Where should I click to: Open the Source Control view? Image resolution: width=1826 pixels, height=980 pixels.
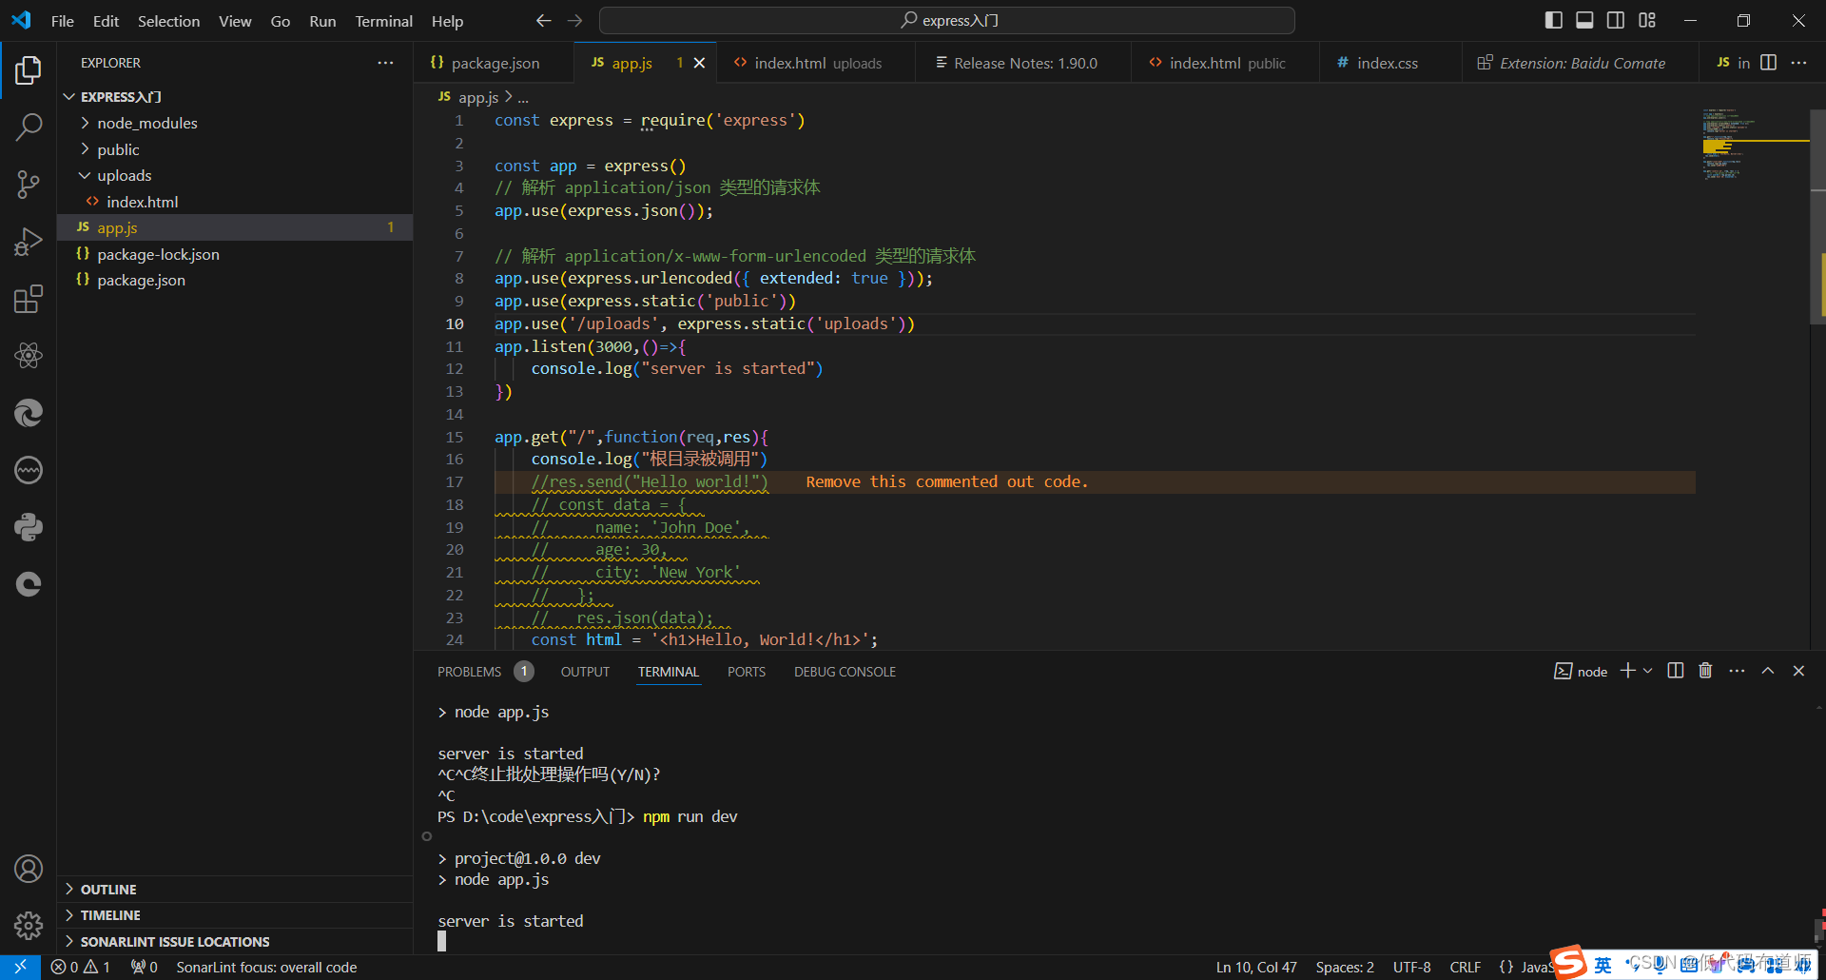pos(29,185)
